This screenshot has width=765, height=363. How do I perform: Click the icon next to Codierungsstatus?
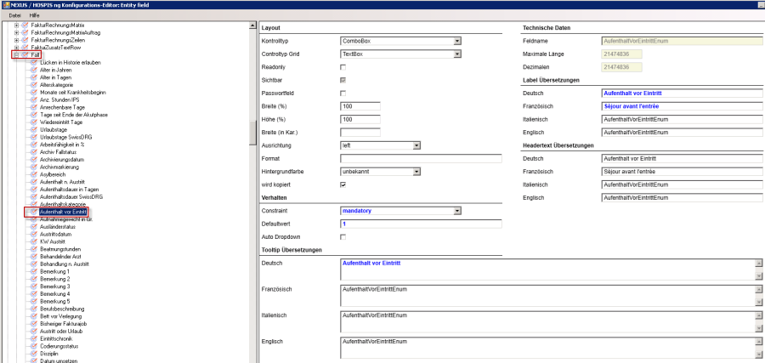click(x=34, y=343)
